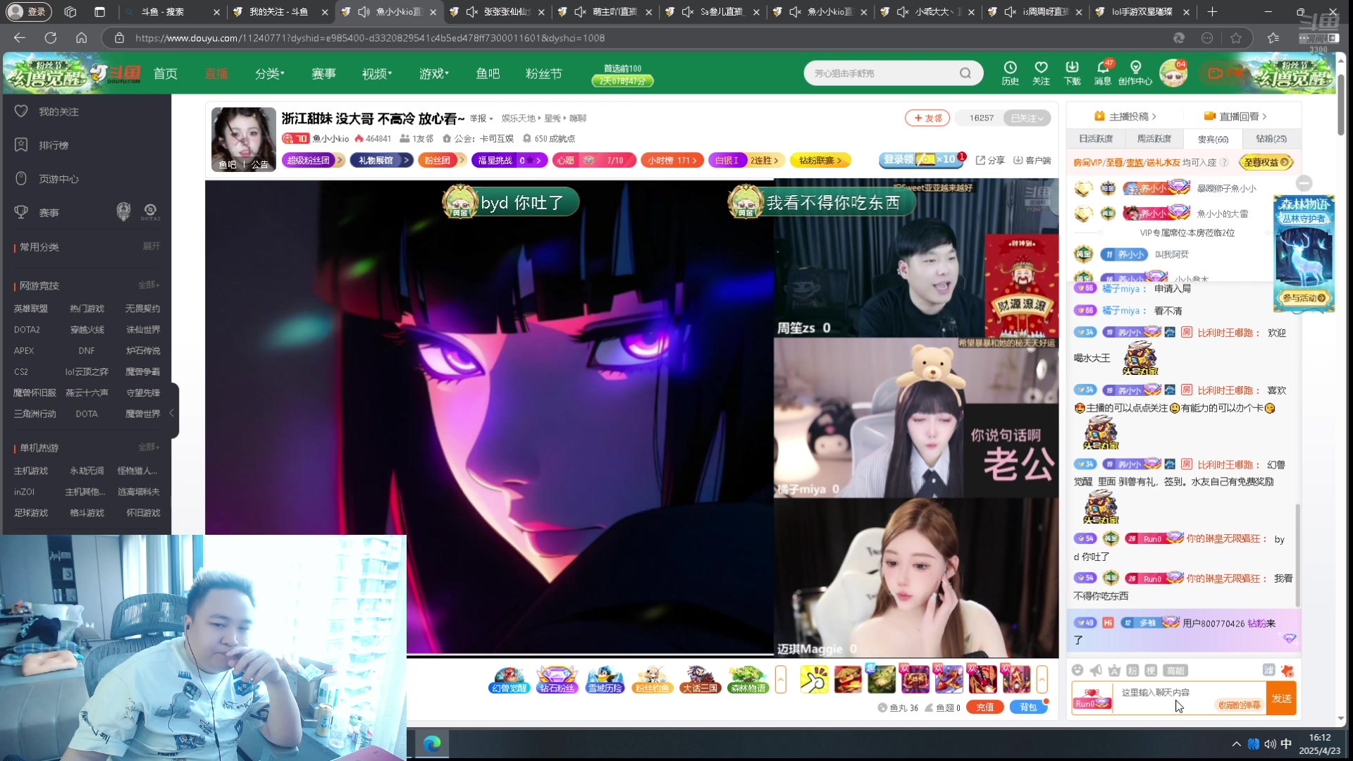This screenshot has height=761, width=1353.
Task: Toggle the volume icon in system tray
Action: click(x=1270, y=744)
